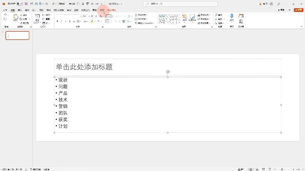305x171 pixels.
Task: Select the triangle shape in shapes gallery
Action: 164,19
